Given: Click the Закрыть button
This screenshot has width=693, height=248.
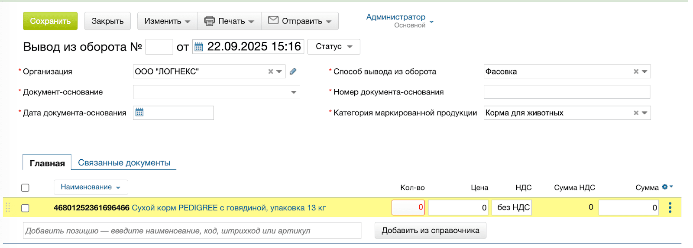Looking at the screenshot, I should [x=107, y=21].
